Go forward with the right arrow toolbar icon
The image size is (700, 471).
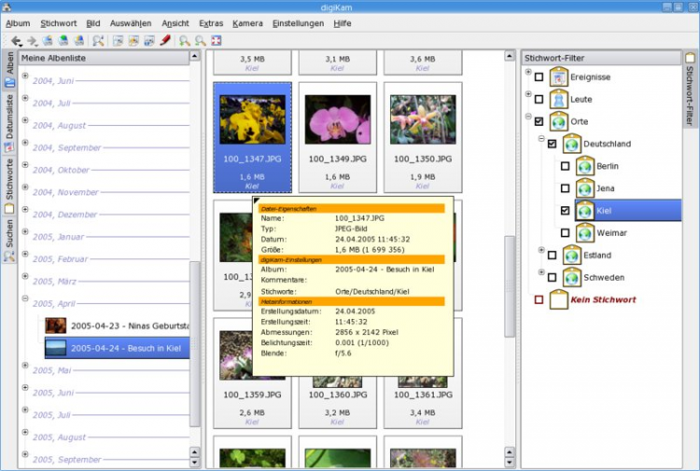(x=32, y=41)
